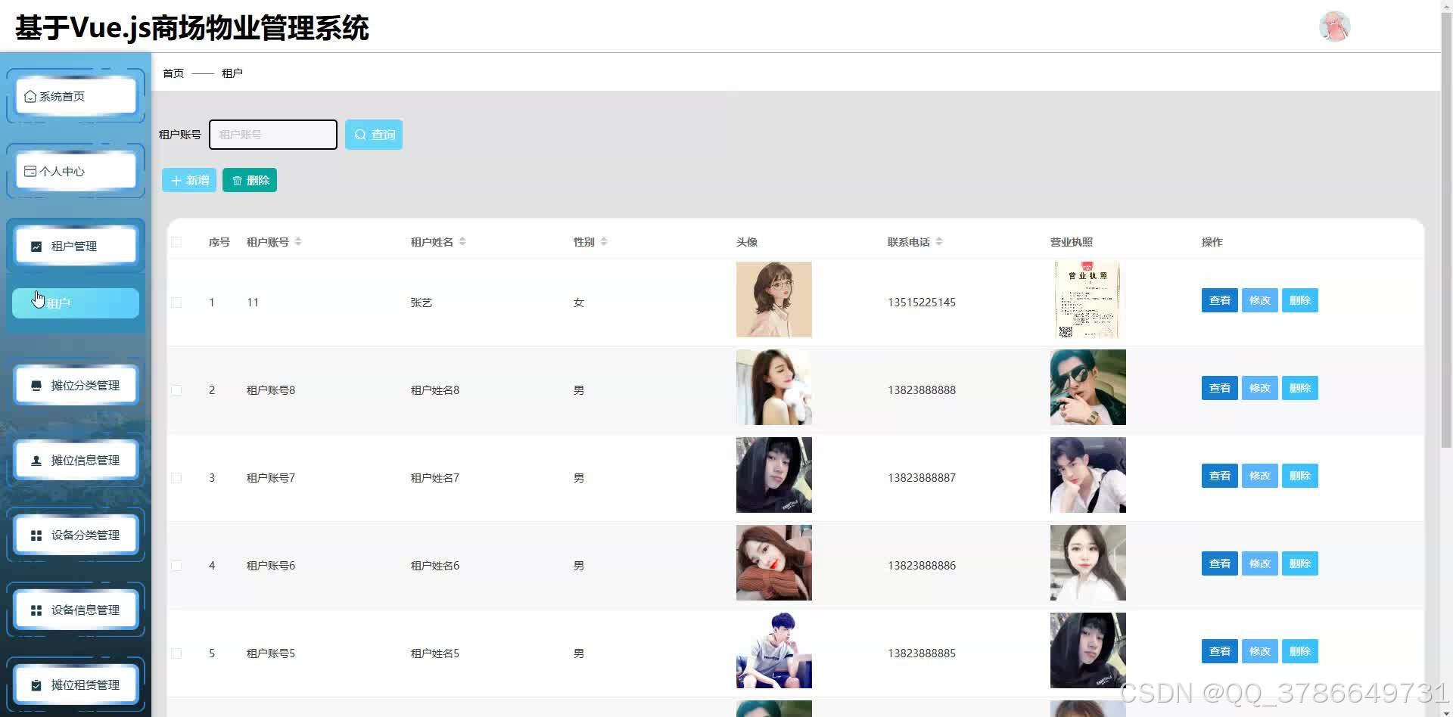The width and height of the screenshot is (1453, 717).
Task: Click the clipboard icon beside 摊位租赁管理
Action: [x=36, y=685]
